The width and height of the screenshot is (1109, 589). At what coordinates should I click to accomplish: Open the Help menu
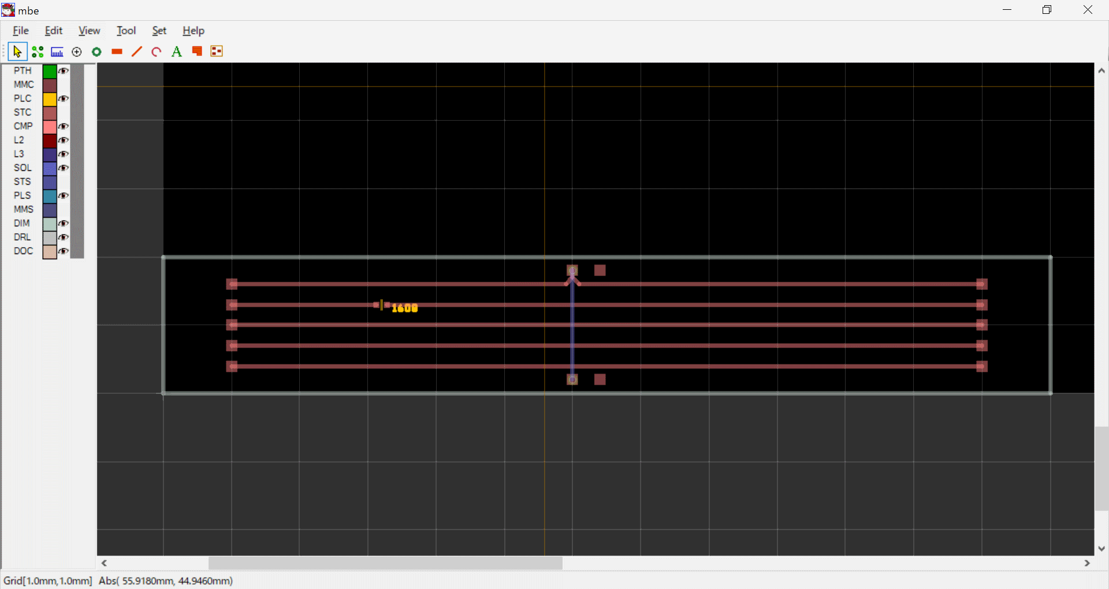(193, 31)
